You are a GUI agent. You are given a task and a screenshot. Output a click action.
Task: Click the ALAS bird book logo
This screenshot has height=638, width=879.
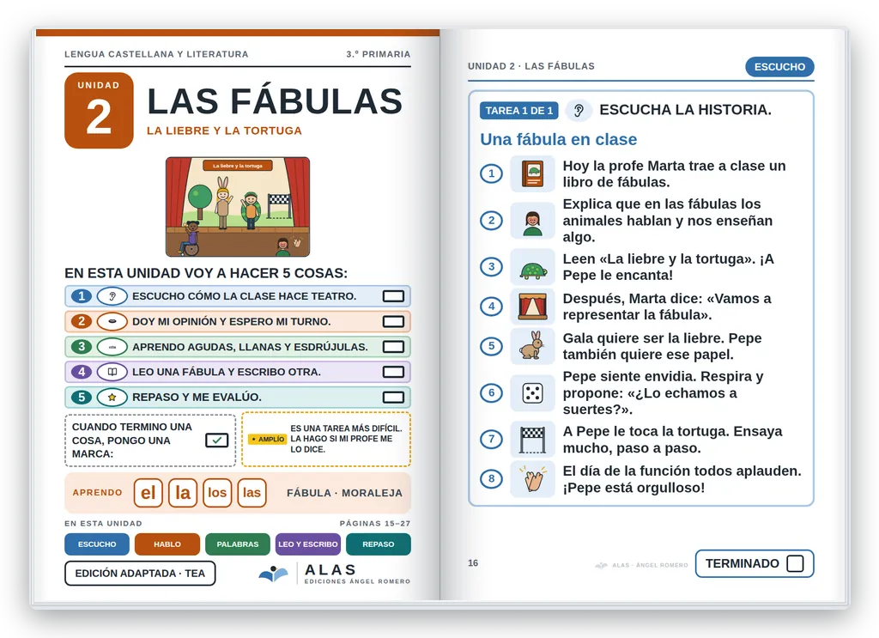[x=274, y=574]
